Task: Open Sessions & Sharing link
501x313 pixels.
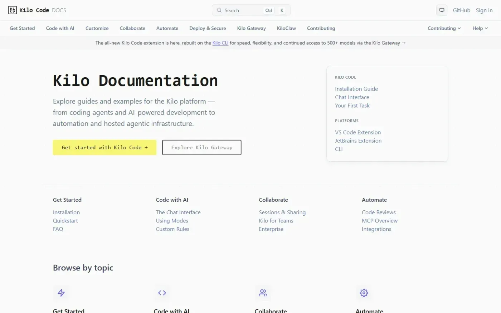Action: click(x=282, y=212)
